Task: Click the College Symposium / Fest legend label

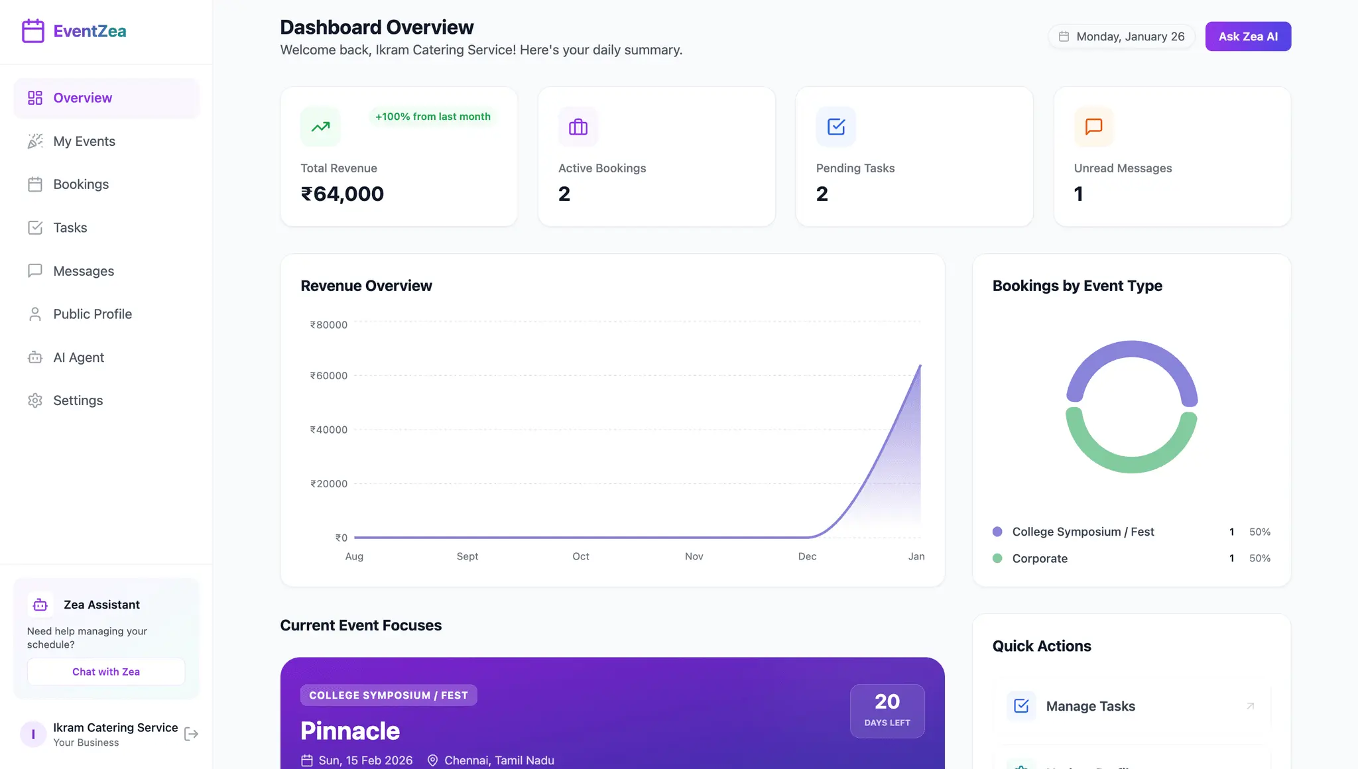Action: point(1083,532)
